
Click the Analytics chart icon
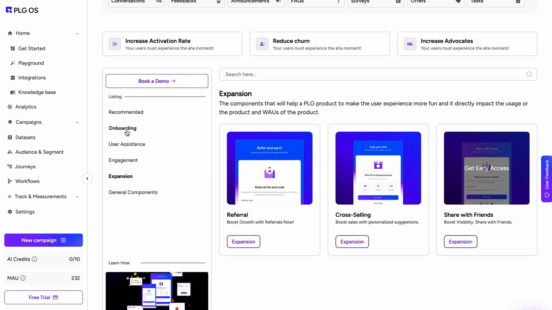(x=10, y=107)
